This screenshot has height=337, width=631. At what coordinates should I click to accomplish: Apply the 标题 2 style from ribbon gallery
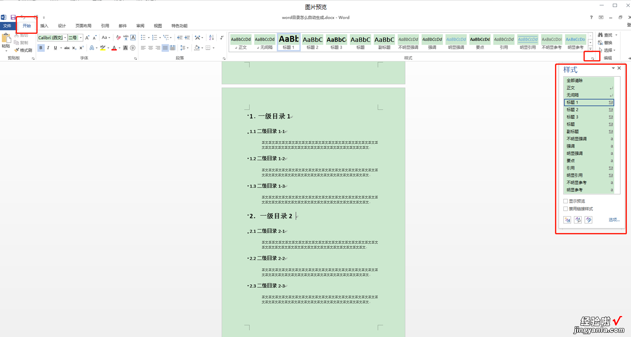tap(313, 42)
